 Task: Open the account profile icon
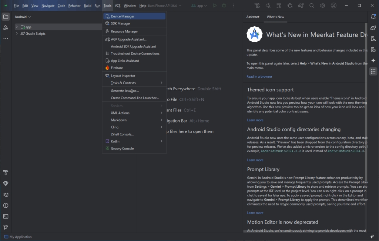(333, 6)
